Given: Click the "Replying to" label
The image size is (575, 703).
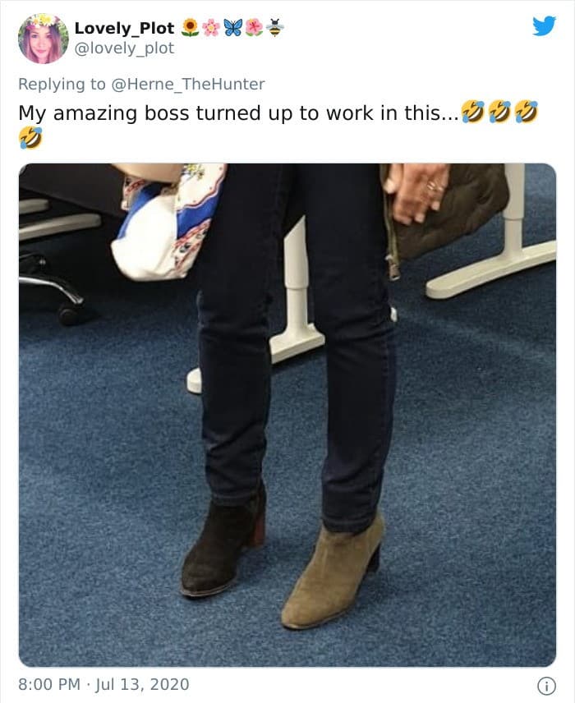Looking at the screenshot, I should pyautogui.click(x=62, y=85).
